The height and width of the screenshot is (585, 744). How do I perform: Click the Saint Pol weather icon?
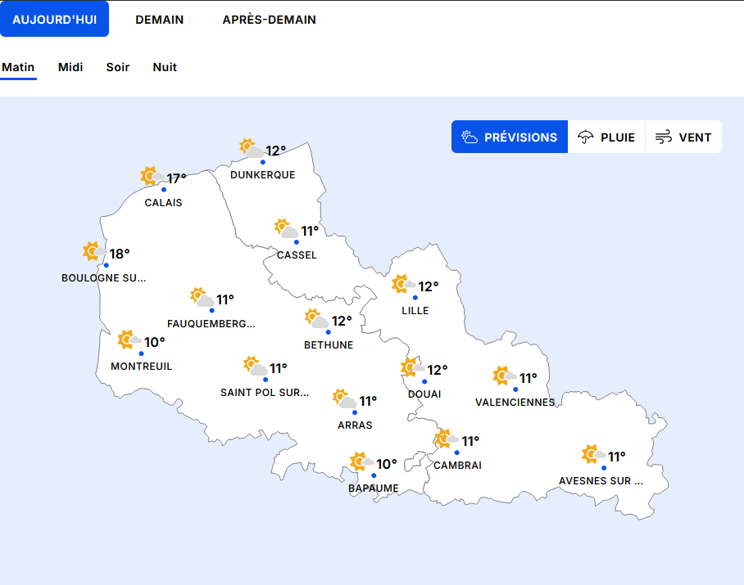[x=256, y=367]
